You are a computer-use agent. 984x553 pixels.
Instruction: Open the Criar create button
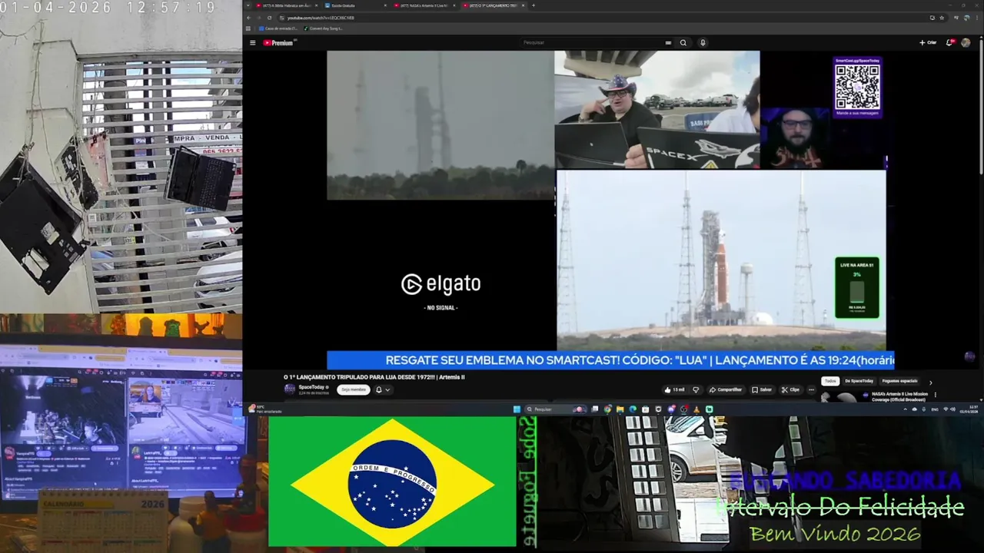click(928, 43)
